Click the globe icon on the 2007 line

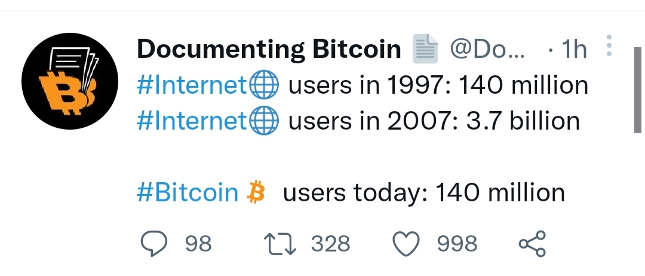pos(264,121)
